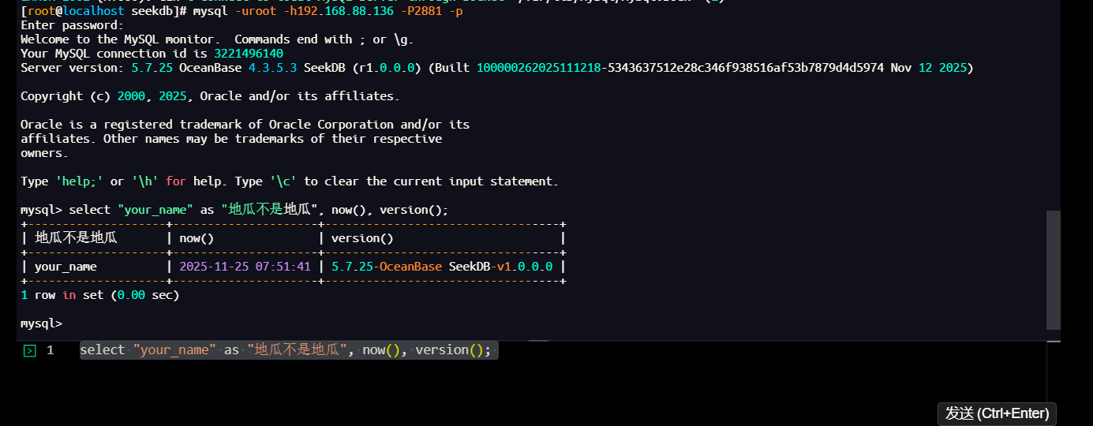The height and width of the screenshot is (426, 1093).
Task: Click the green command prompt icon
Action: [29, 351]
